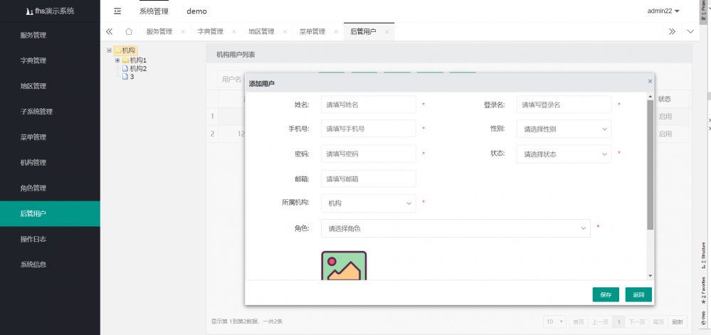The height and width of the screenshot is (335, 711).
Task: Open the admin22 user dropdown
Action: (x=663, y=11)
